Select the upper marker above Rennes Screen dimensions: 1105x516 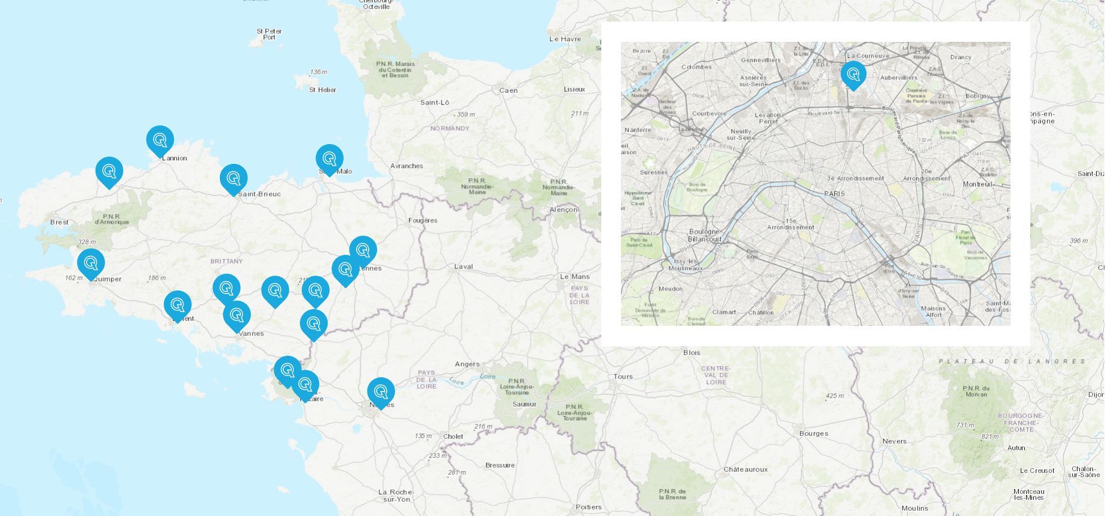click(x=363, y=251)
